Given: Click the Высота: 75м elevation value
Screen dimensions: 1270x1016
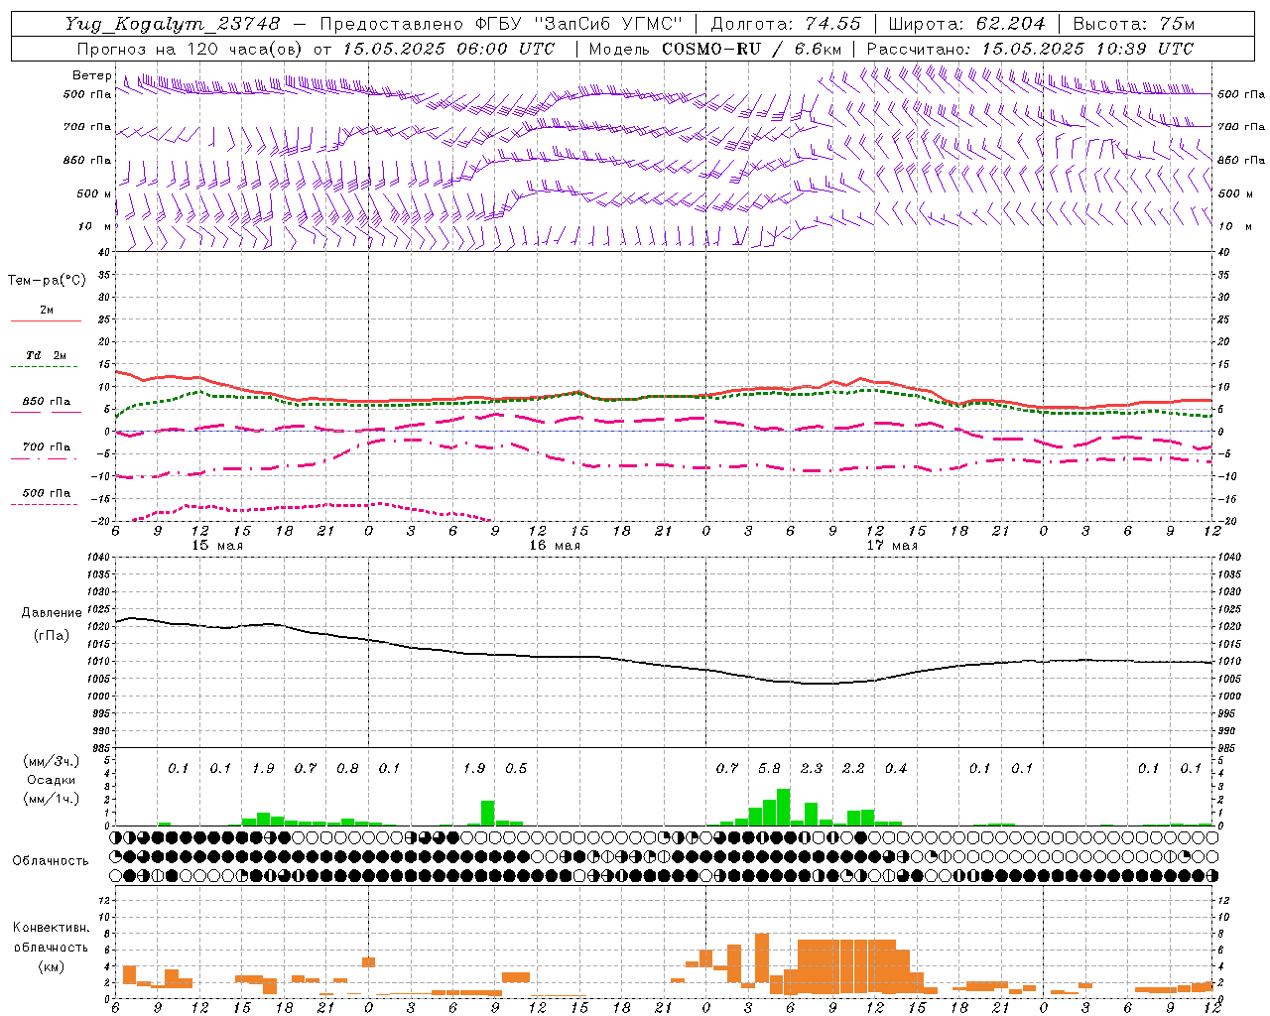Looking at the screenshot, I should click(1135, 24).
